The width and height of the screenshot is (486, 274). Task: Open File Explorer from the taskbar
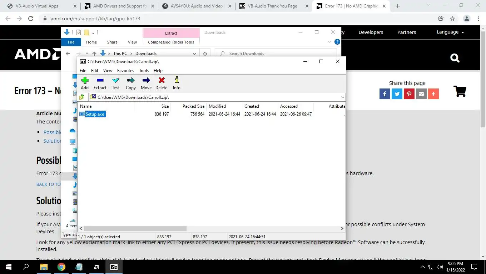44,267
